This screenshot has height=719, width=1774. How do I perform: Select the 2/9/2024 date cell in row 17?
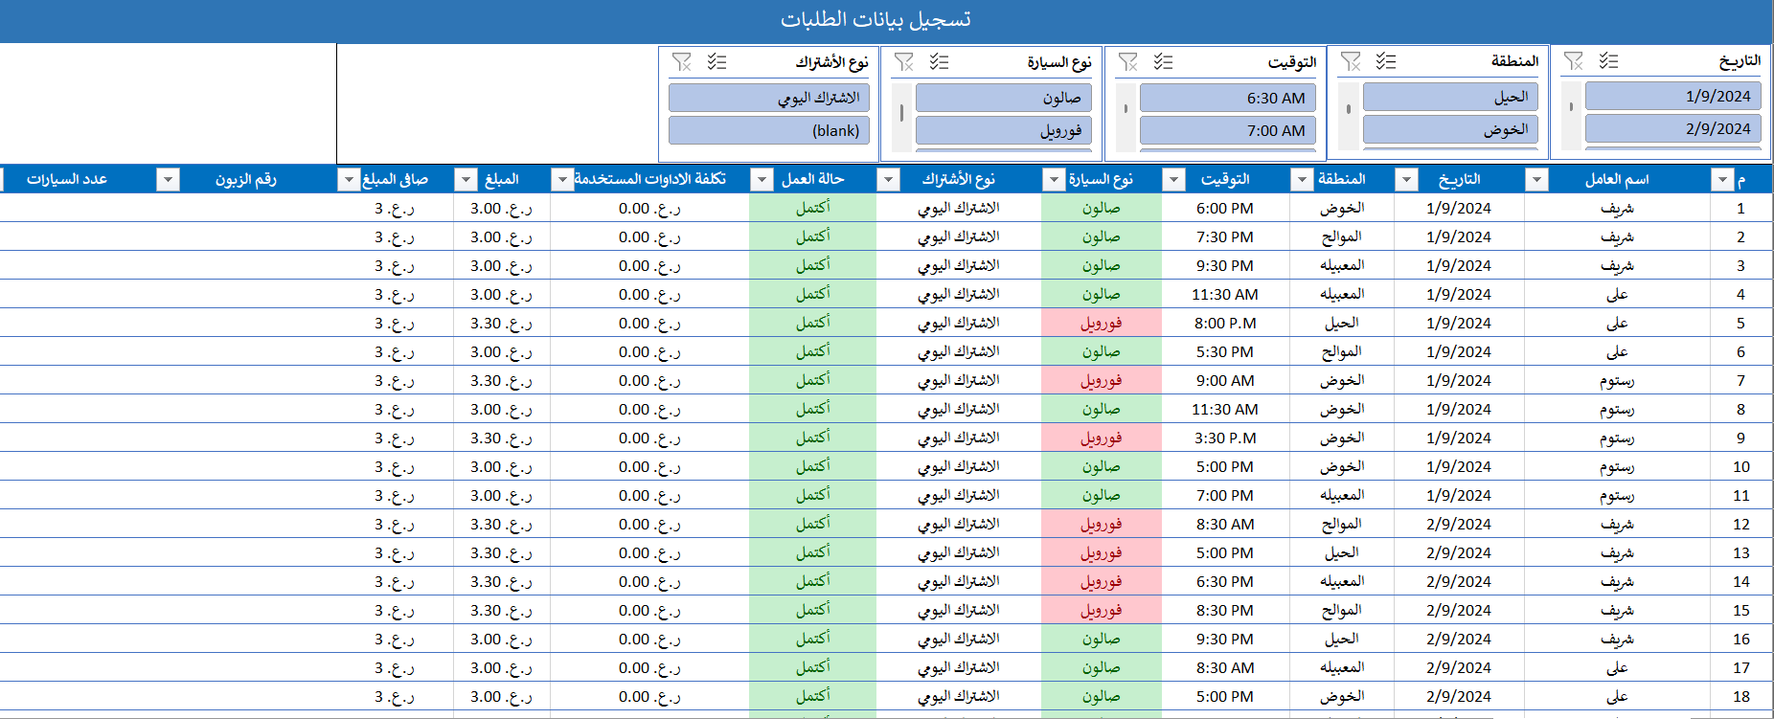click(x=1459, y=668)
